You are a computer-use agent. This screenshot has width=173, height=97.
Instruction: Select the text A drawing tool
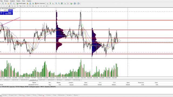[15, 6]
